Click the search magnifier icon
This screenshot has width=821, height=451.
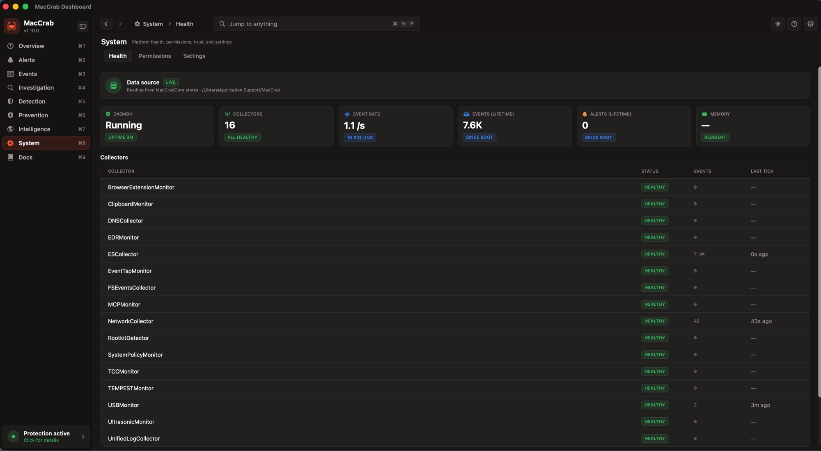pos(222,24)
